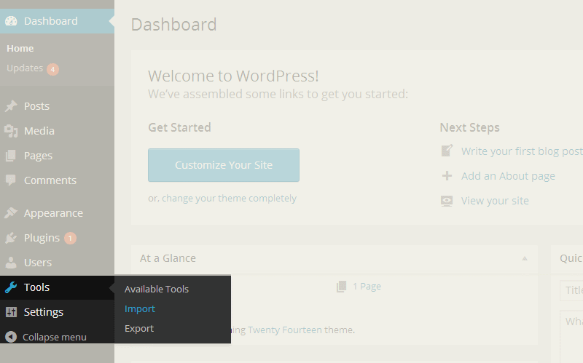
Task: Click the Posts pushpin icon
Action: tap(11, 106)
